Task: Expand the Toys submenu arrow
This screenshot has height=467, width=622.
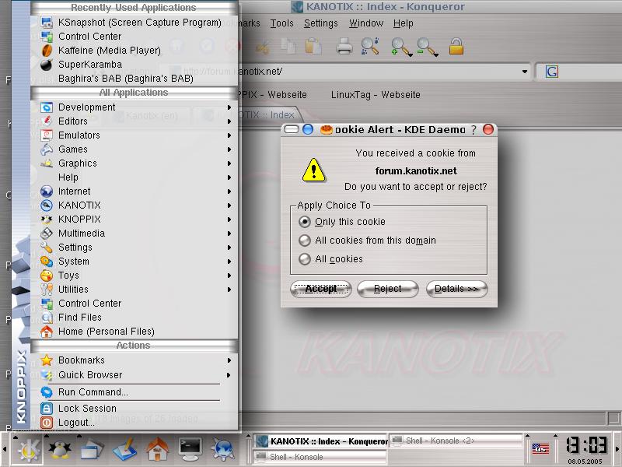Action: pos(229,276)
